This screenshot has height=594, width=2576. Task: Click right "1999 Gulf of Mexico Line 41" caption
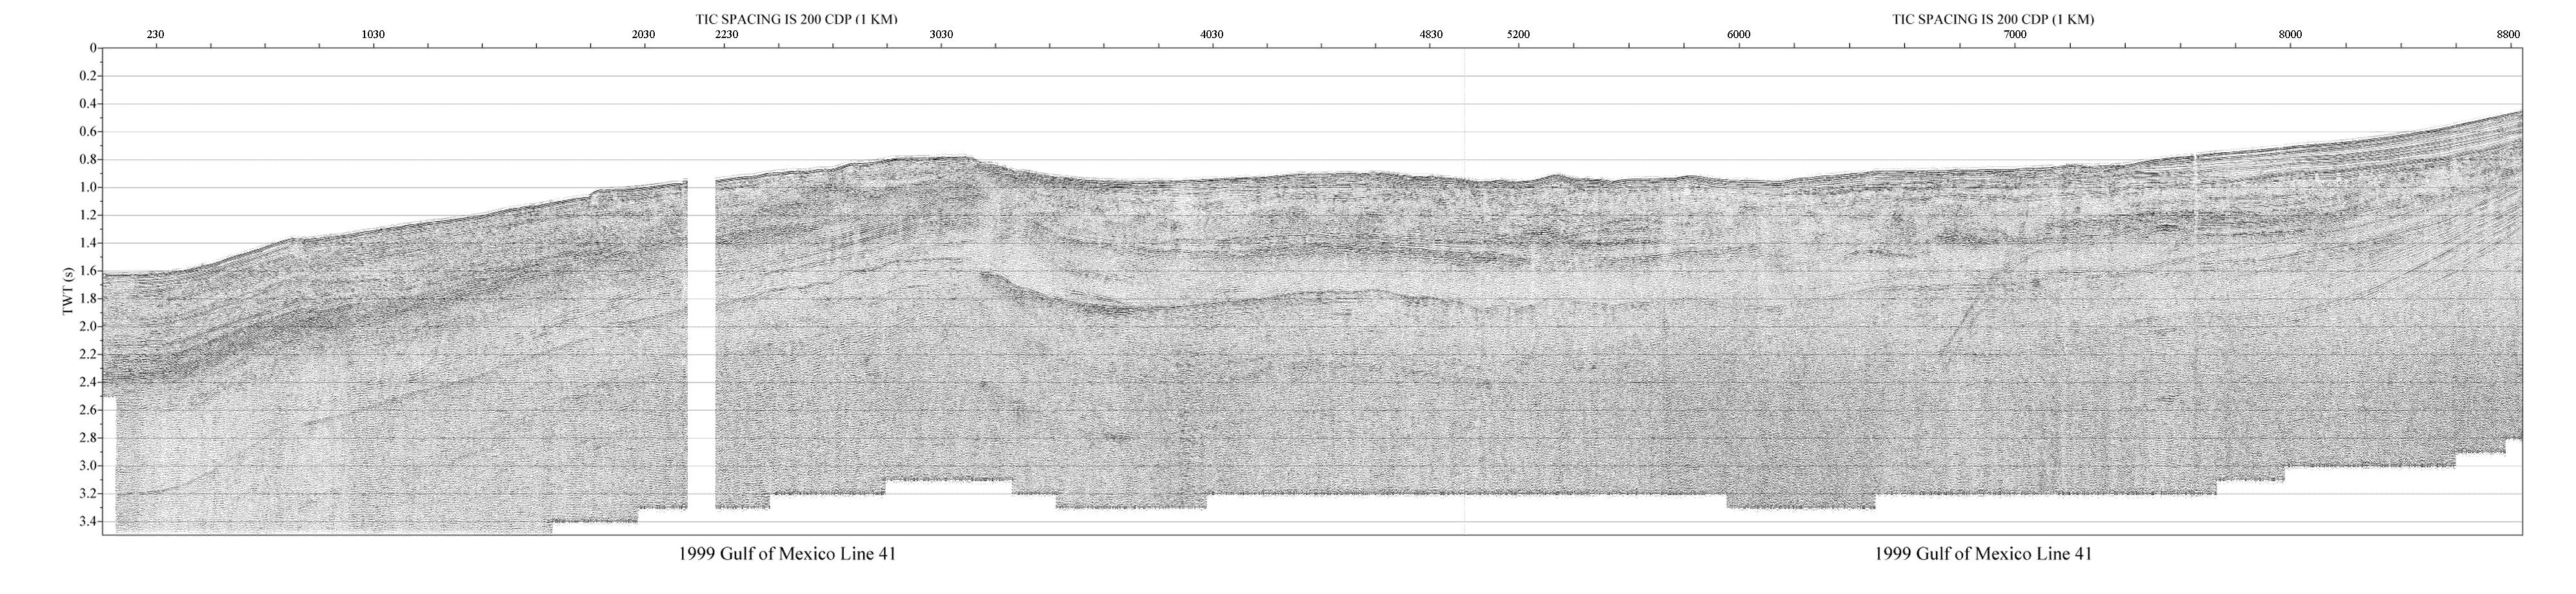pos(1983,554)
